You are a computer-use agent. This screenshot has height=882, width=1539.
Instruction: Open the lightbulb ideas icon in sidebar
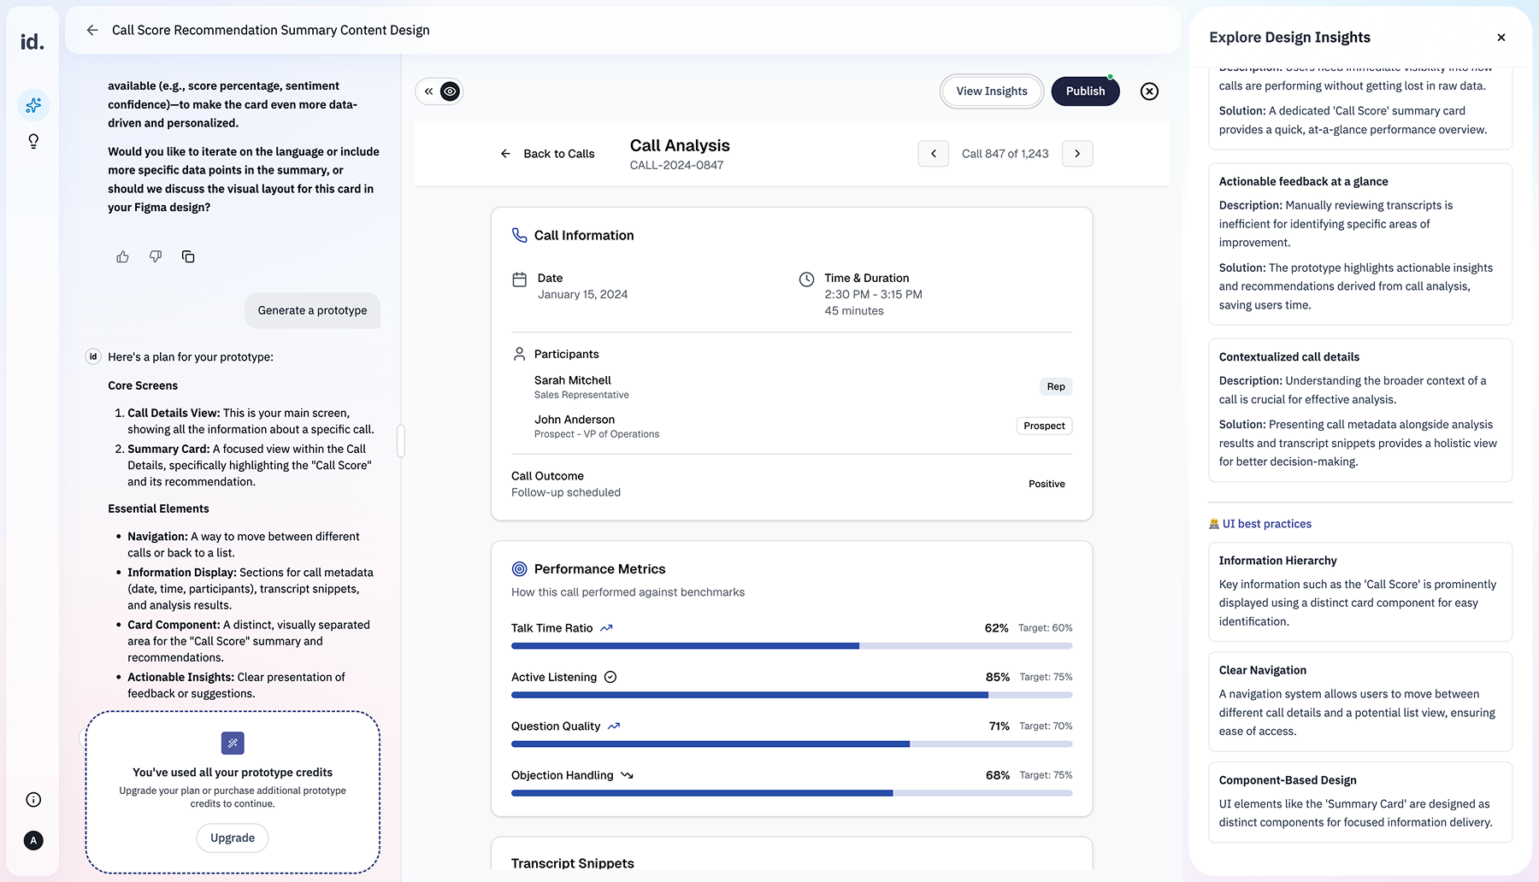(33, 141)
